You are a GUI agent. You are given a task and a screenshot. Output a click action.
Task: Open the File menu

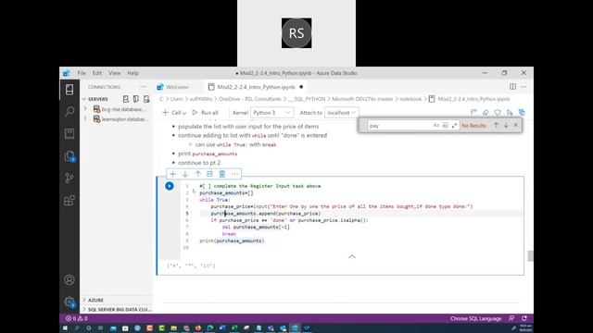(x=82, y=73)
